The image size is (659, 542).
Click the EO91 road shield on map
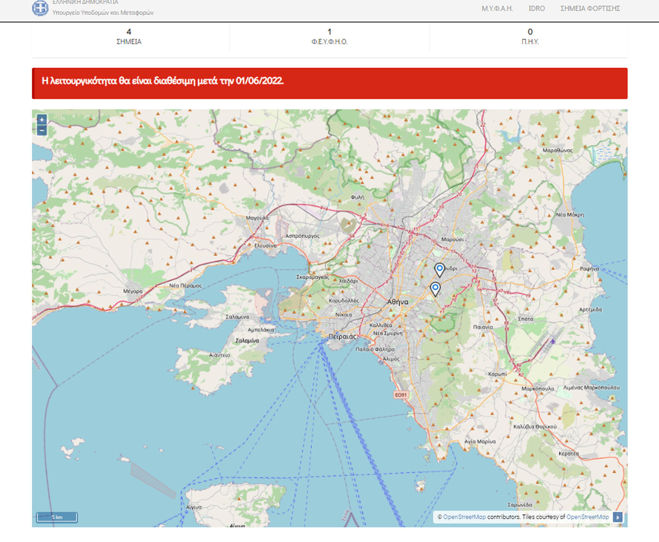point(401,395)
